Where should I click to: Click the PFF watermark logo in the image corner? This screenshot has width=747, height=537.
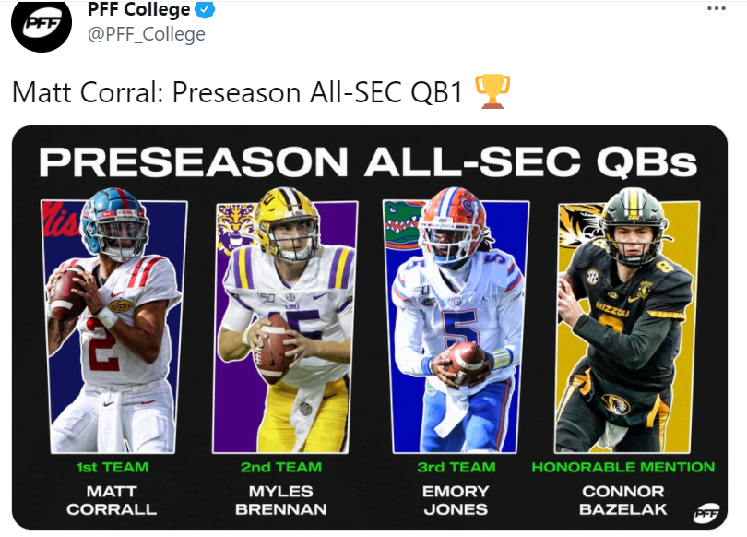706,512
